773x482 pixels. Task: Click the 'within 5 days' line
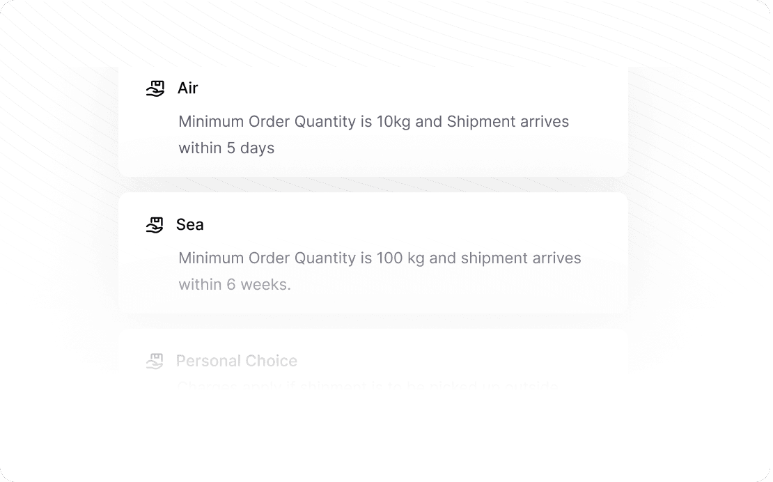226,148
